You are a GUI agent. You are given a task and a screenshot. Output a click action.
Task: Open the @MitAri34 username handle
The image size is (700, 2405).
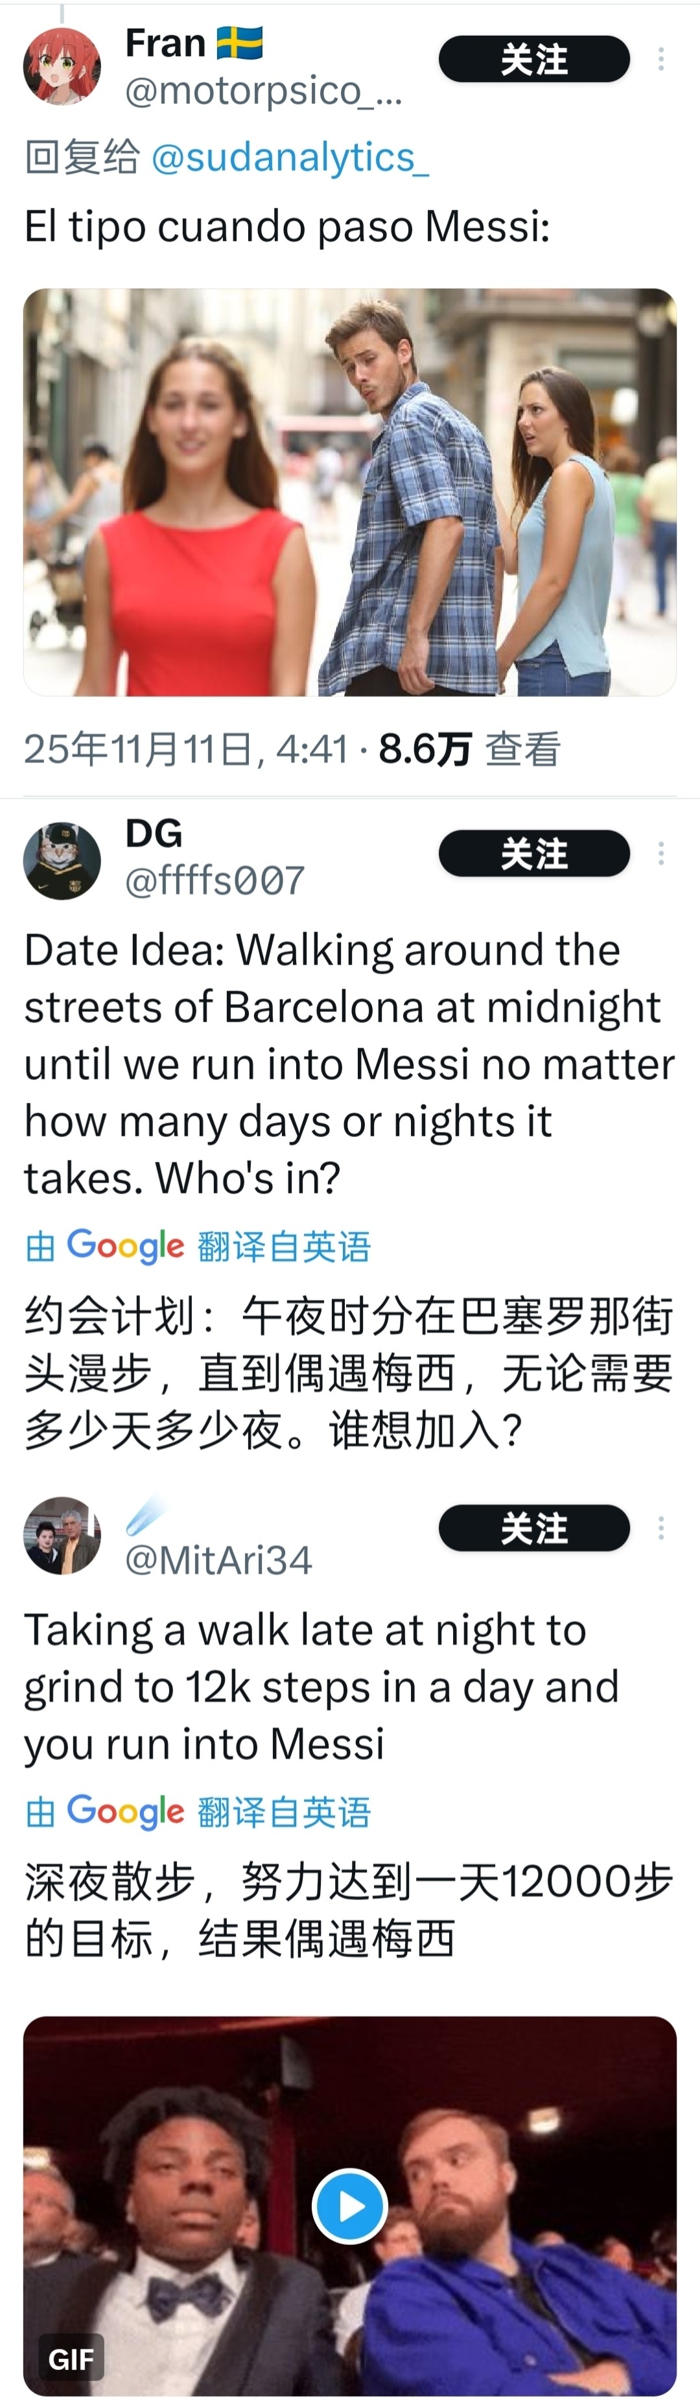(218, 1560)
